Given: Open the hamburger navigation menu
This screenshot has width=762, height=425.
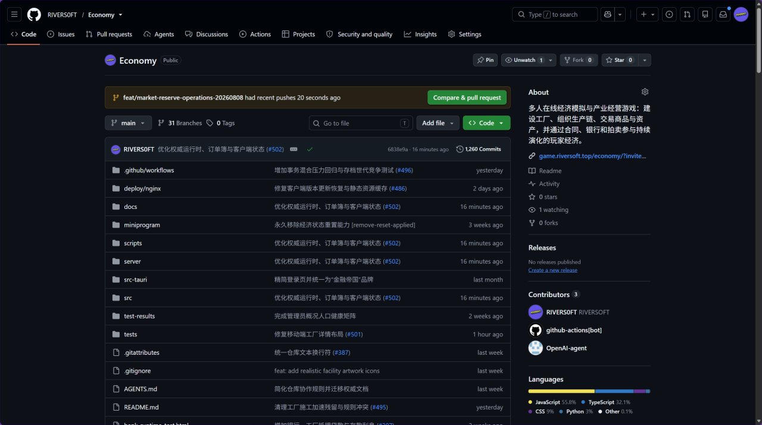Looking at the screenshot, I should [15, 14].
